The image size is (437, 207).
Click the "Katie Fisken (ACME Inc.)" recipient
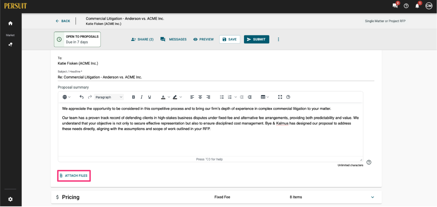click(78, 63)
